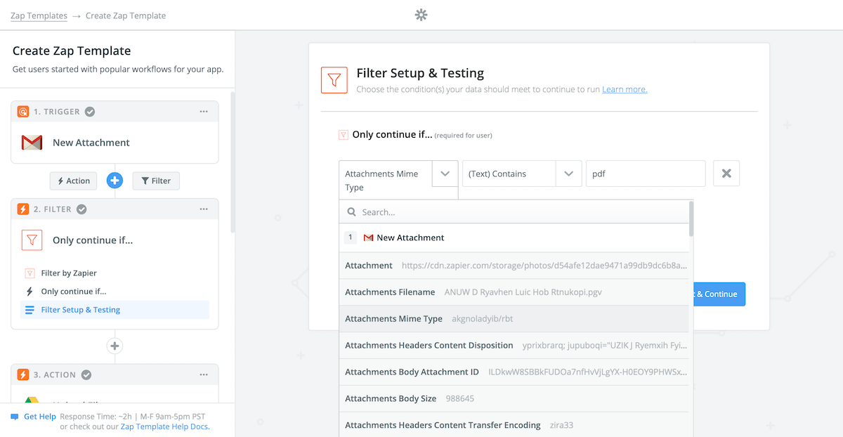The image size is (843, 437).
Task: Open the (Text) Contains condition dropdown
Action: pos(569,174)
